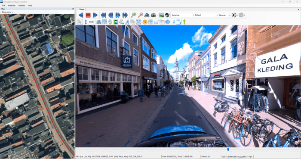Click the binoculars icon
Image resolution: width=301 pixels, height=159 pixels.
tap(147, 15)
